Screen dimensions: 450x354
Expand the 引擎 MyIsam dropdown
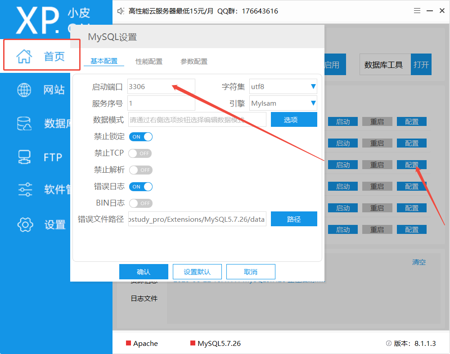click(x=283, y=103)
